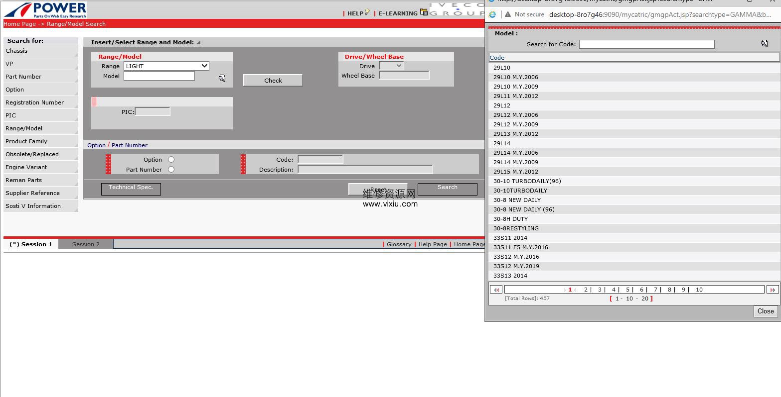Click popup address bar URL
781x397 pixels.
coord(660,14)
